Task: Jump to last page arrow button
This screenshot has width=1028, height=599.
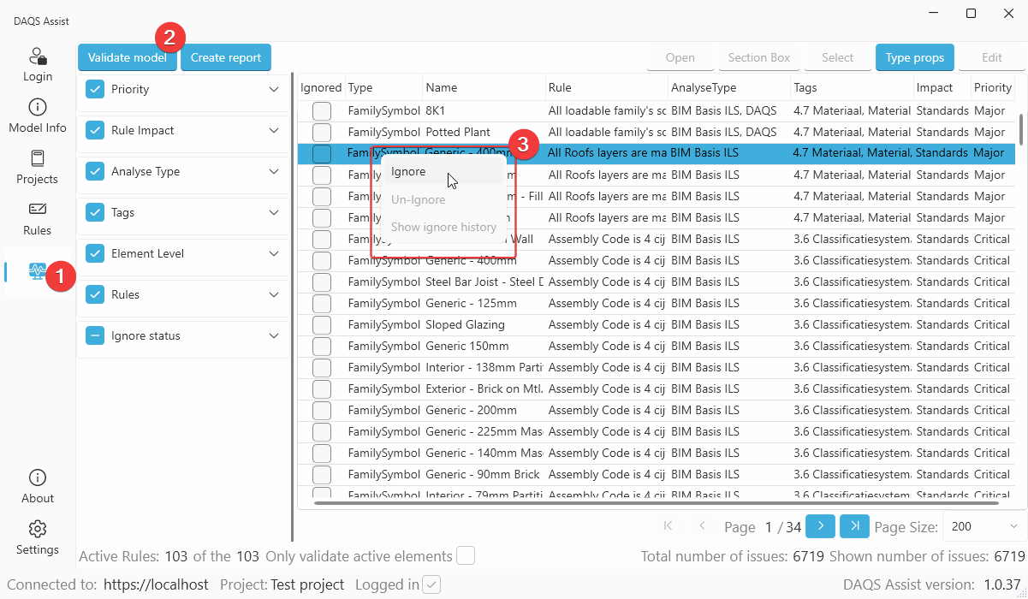Action: pyautogui.click(x=854, y=526)
